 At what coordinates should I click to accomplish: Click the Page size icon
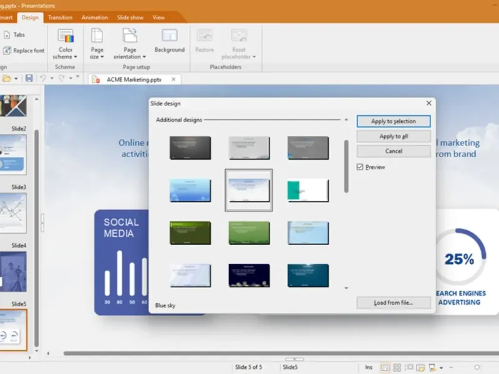click(x=97, y=36)
